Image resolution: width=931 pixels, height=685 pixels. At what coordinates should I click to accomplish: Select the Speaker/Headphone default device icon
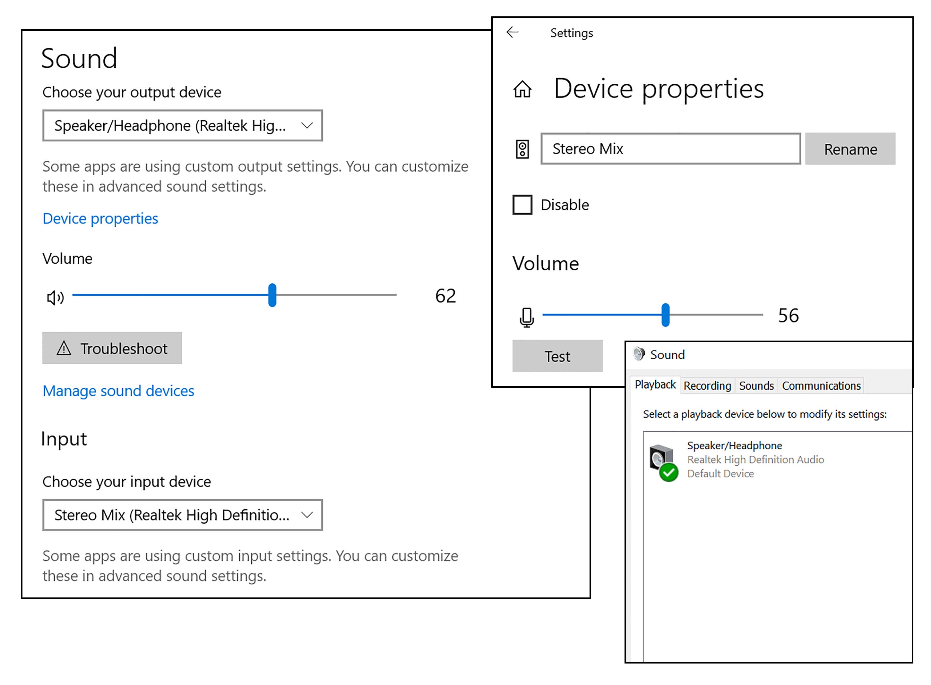click(x=663, y=462)
